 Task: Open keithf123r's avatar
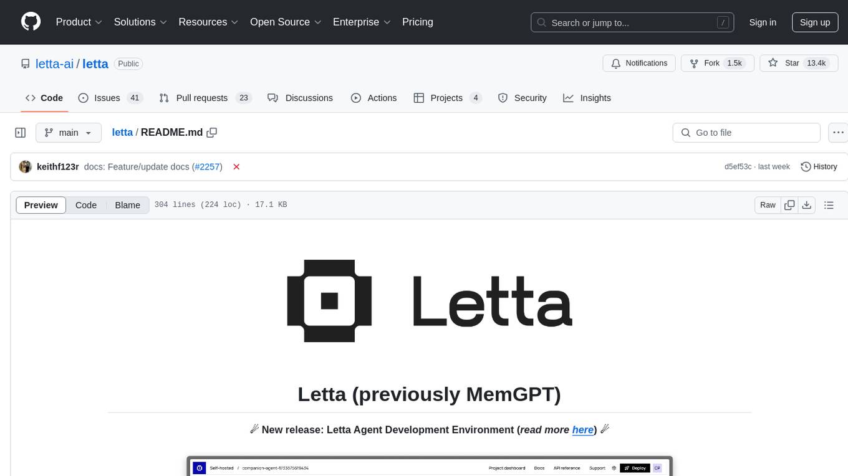(26, 166)
